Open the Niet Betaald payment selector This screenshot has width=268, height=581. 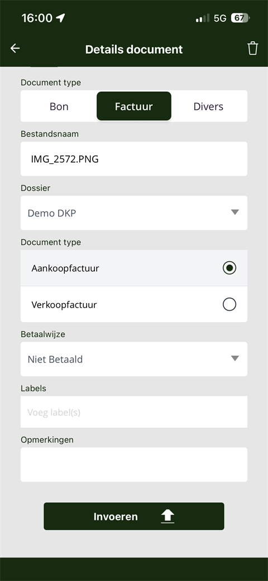[134, 358]
